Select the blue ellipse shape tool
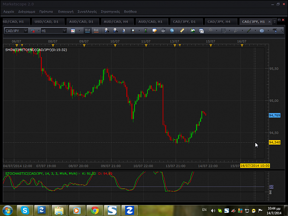Viewport: 288px width, 216px height. pos(262,31)
